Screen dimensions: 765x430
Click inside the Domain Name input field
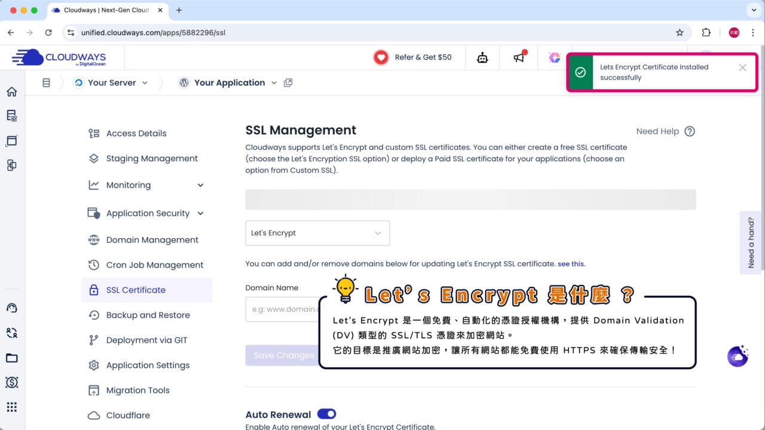[x=281, y=309]
